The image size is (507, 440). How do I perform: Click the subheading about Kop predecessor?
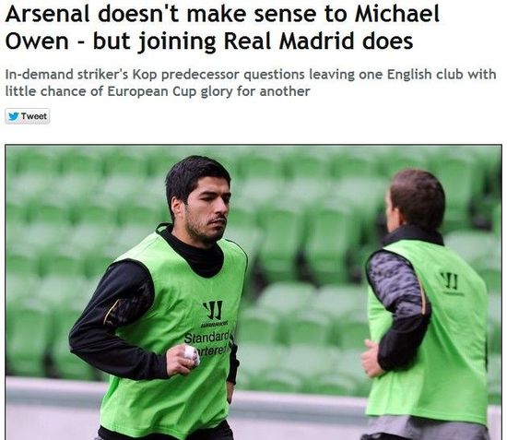251,83
